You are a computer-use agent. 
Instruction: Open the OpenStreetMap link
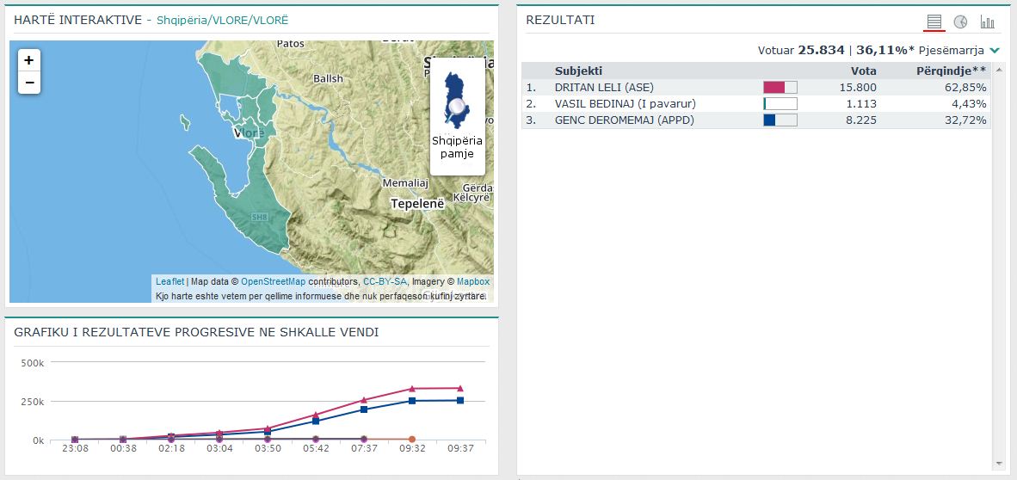click(273, 281)
